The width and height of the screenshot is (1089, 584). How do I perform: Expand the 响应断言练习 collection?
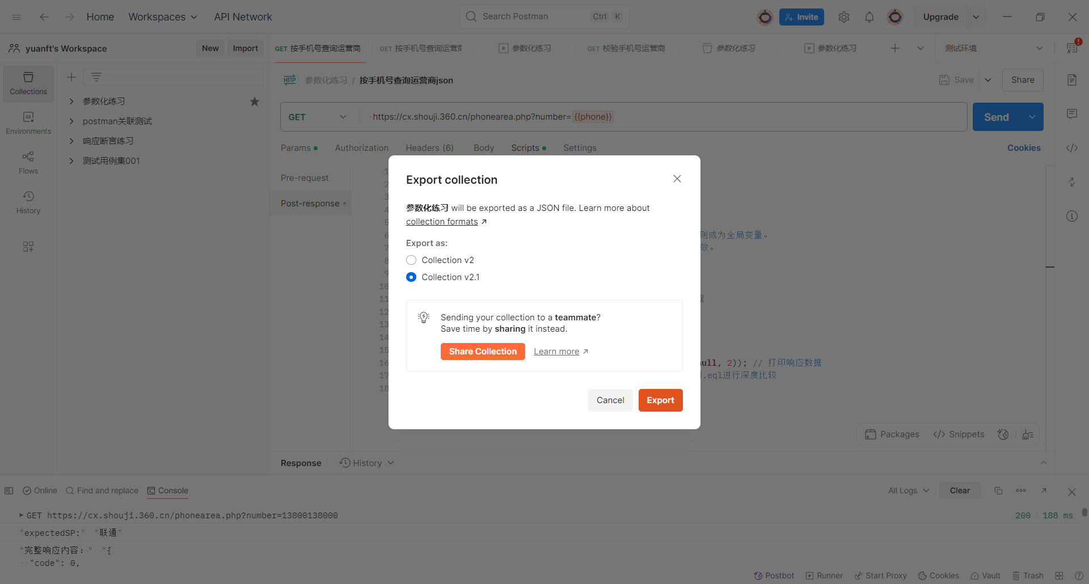click(71, 141)
